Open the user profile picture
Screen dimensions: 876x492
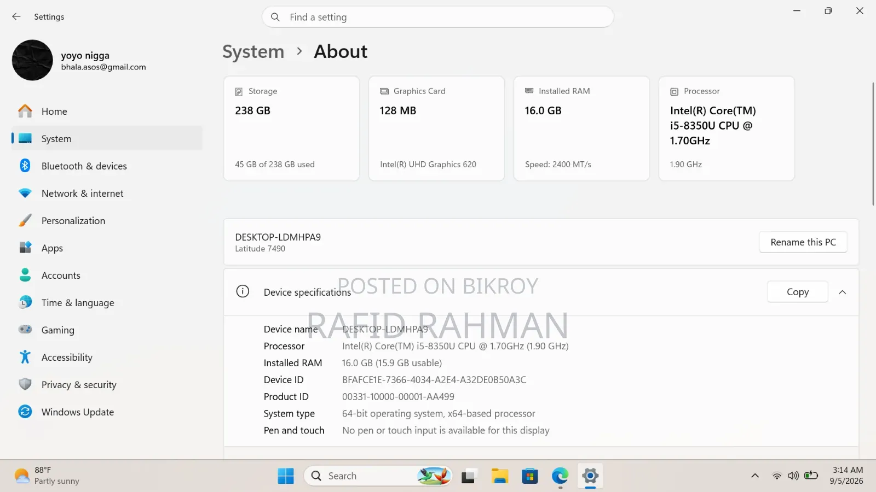pyautogui.click(x=32, y=60)
